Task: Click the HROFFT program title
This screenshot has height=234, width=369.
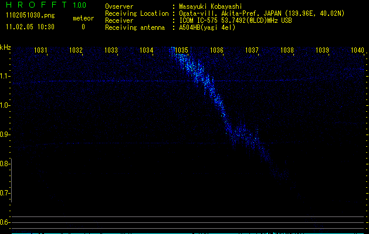Action: (x=36, y=5)
